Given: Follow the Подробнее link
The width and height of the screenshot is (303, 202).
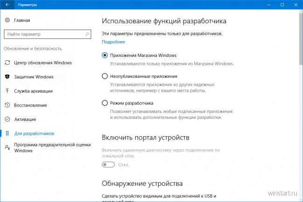Looking at the screenshot, I should 113,42.
